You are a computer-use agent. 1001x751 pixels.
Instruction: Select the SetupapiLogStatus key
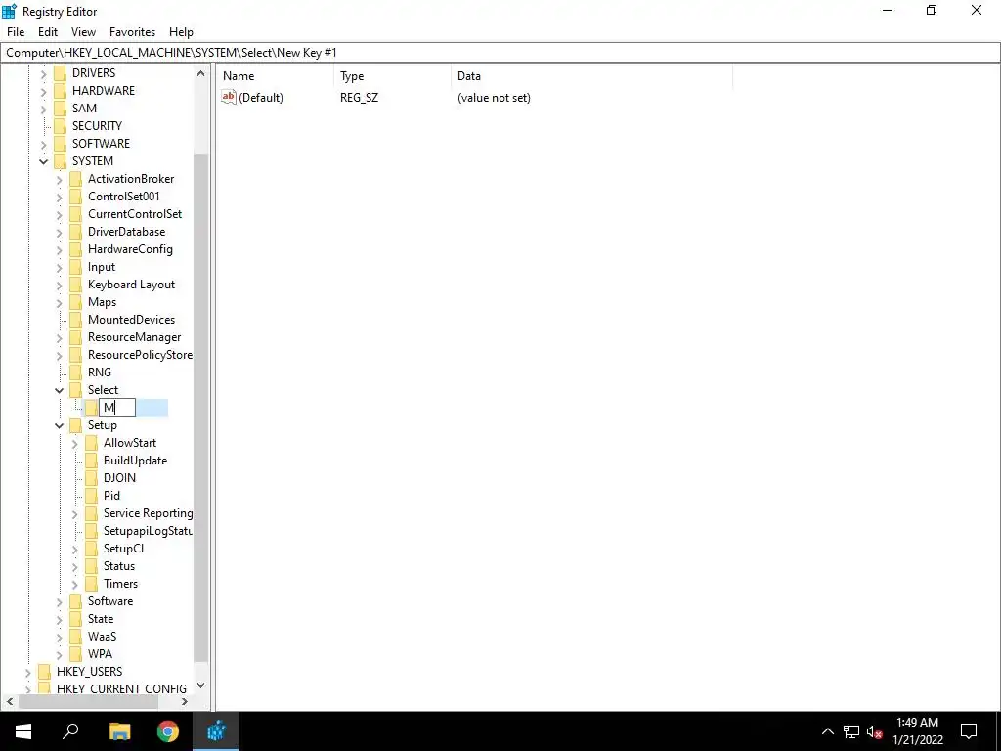pyautogui.click(x=148, y=531)
